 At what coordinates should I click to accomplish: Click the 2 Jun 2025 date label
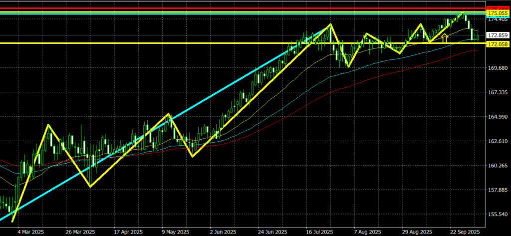click(x=222, y=232)
